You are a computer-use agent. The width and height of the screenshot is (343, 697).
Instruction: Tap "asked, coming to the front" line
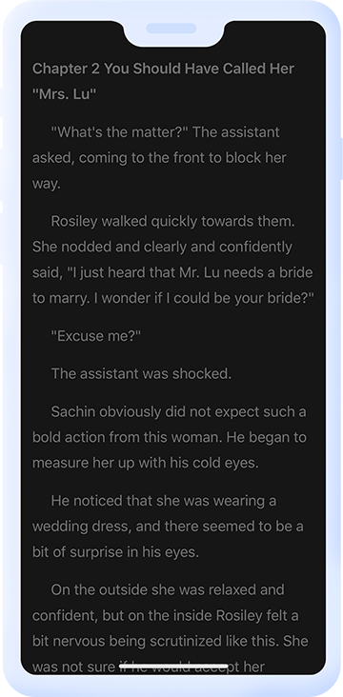coord(159,158)
